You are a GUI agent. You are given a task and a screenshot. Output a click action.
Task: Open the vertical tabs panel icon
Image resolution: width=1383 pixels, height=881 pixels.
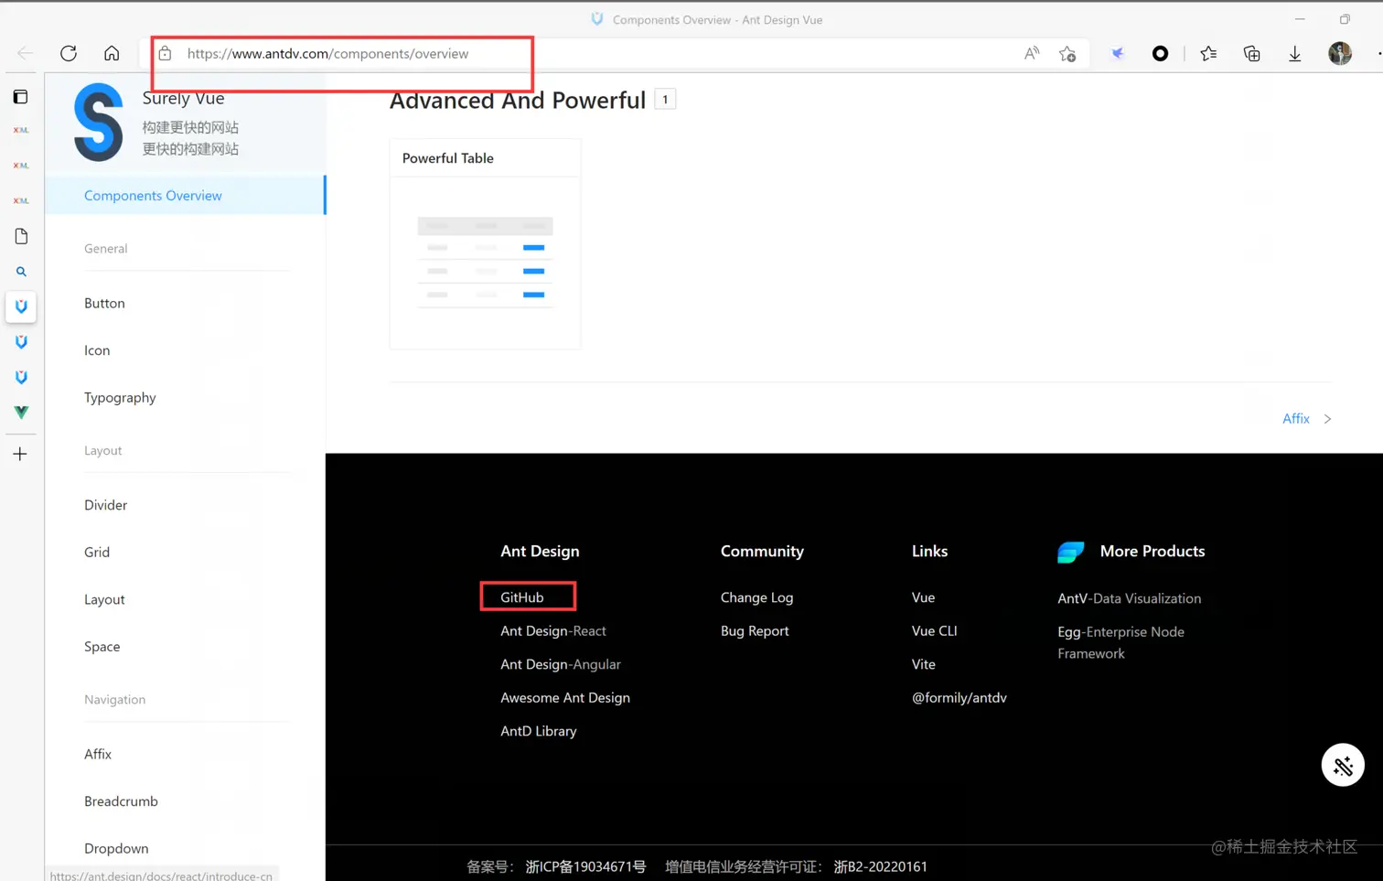tap(20, 96)
